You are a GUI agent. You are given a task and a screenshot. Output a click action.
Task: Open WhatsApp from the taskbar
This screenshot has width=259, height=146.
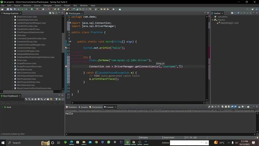pyautogui.click(x=108, y=142)
